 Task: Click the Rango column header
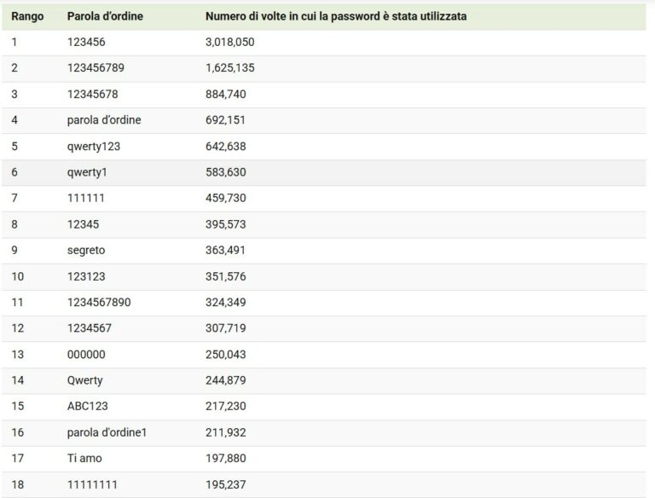[x=27, y=16]
